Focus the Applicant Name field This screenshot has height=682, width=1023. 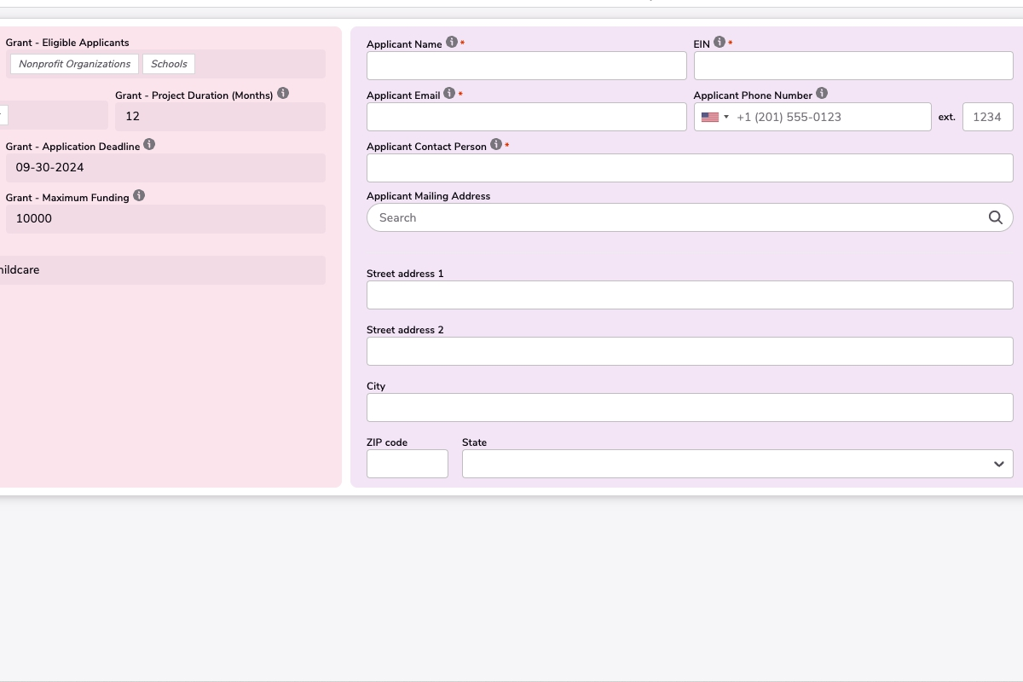tap(526, 66)
